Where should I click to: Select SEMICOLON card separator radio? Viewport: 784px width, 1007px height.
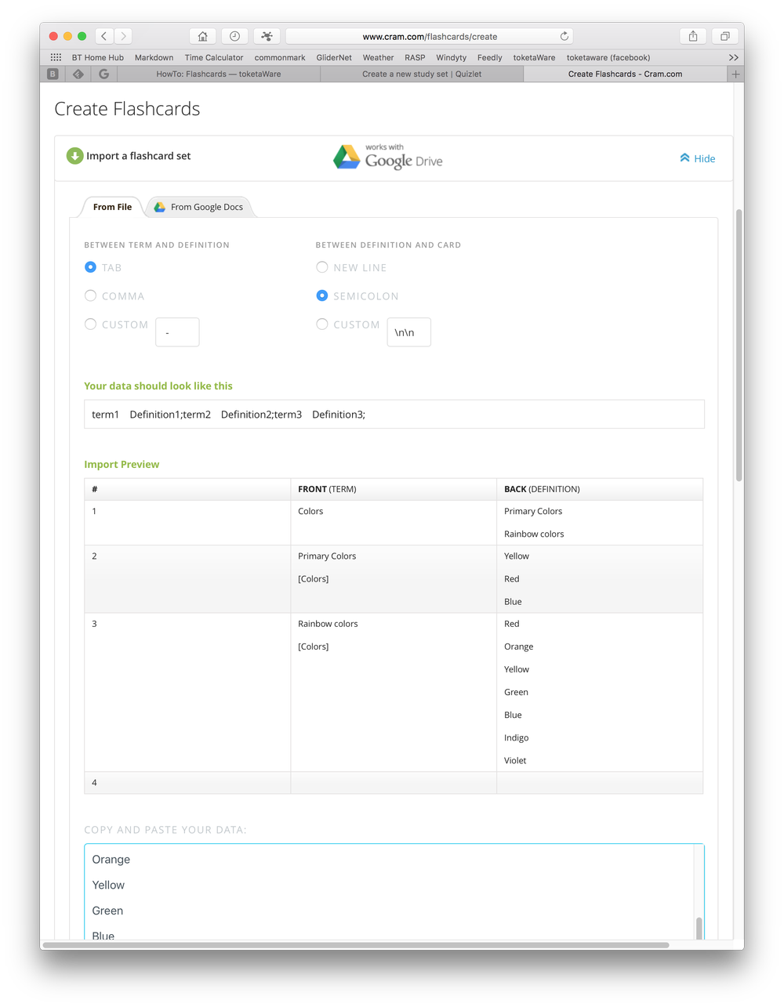tap(321, 295)
